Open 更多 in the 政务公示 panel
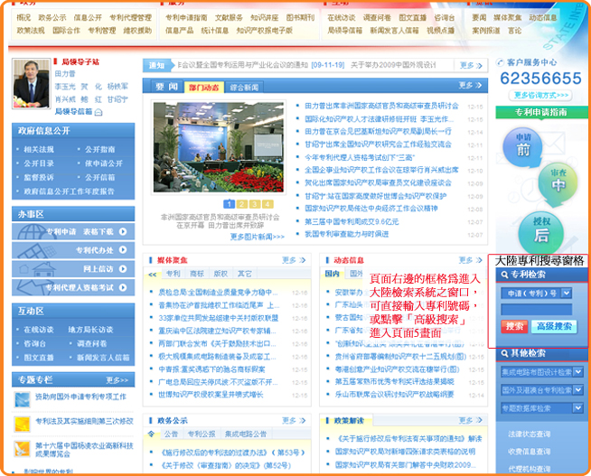The width and height of the screenshot is (591, 476). click(294, 421)
